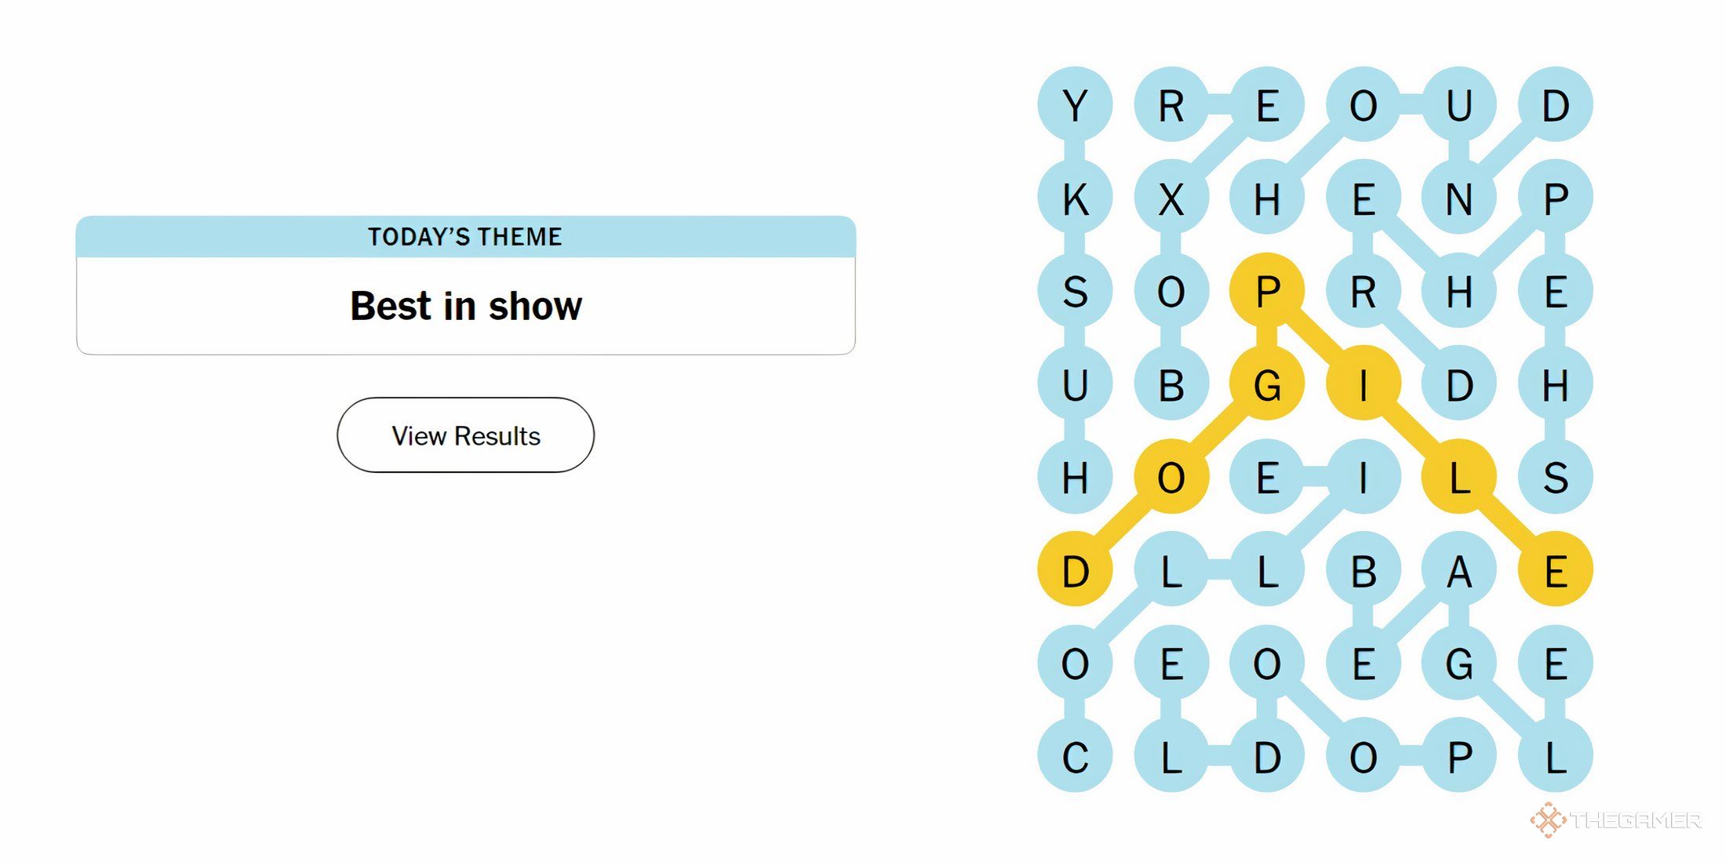
Task: Choose the letter N tile
Action: (x=1459, y=198)
